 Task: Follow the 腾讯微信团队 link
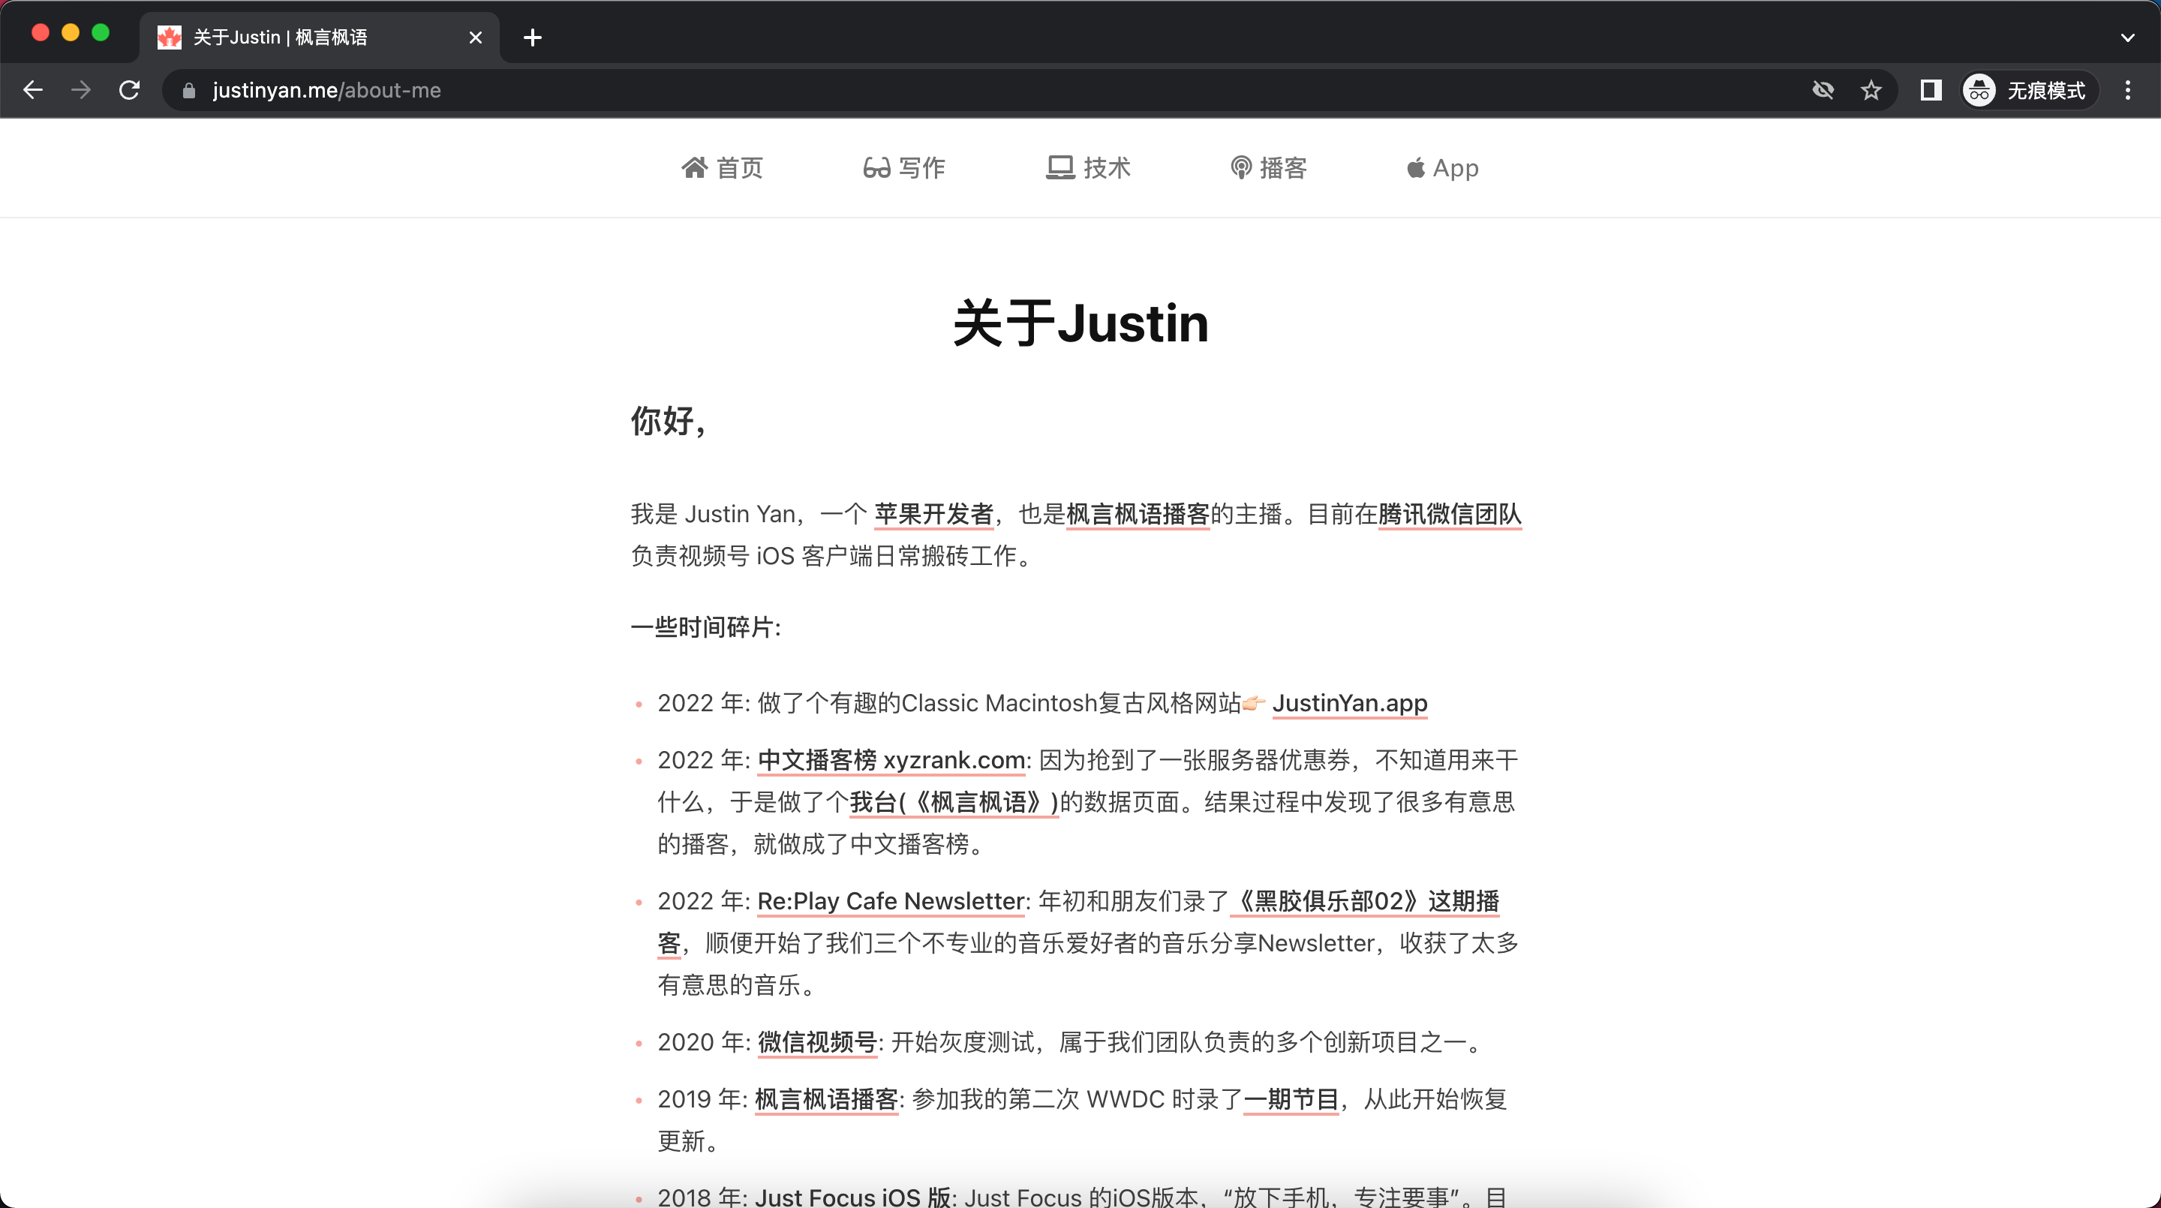[1449, 513]
